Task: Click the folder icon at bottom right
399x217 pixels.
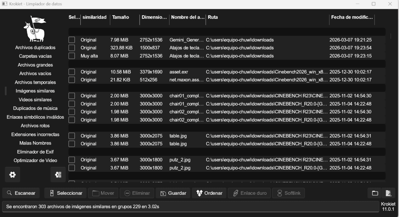Action: click(x=375, y=193)
